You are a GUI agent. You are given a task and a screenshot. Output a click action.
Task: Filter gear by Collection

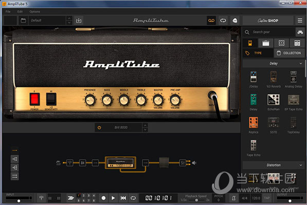[x=289, y=53]
